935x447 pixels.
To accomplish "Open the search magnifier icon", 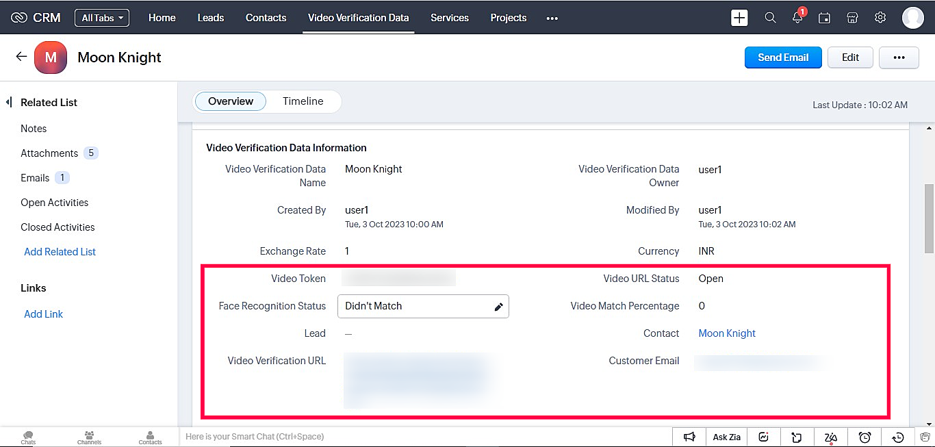I will click(x=770, y=18).
